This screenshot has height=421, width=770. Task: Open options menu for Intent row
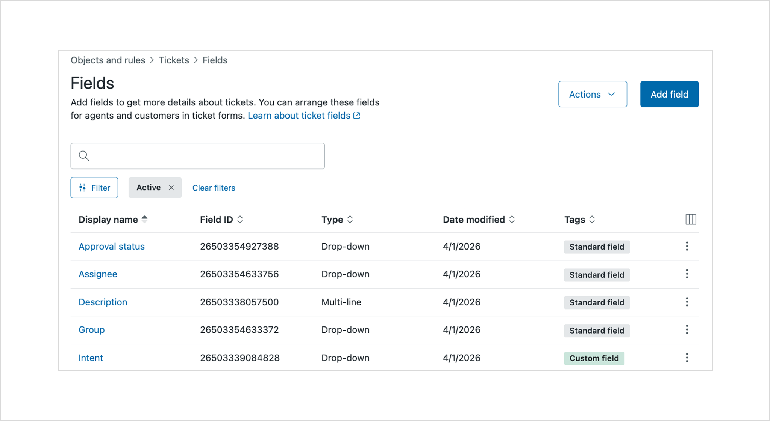687,358
